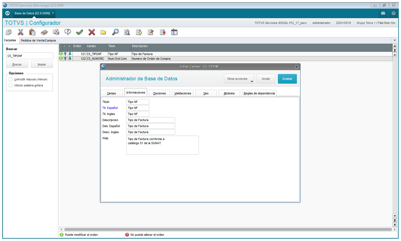Move C5_TIPONF row up with arrow
The width and height of the screenshot is (401, 241).
click(65, 54)
